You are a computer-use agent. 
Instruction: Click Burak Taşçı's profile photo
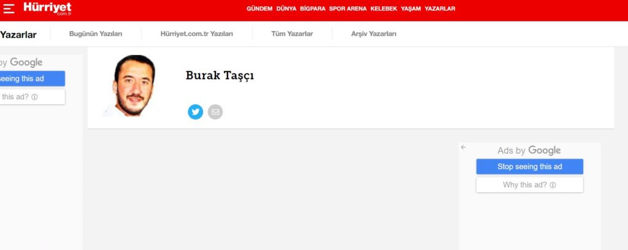pyautogui.click(x=133, y=86)
